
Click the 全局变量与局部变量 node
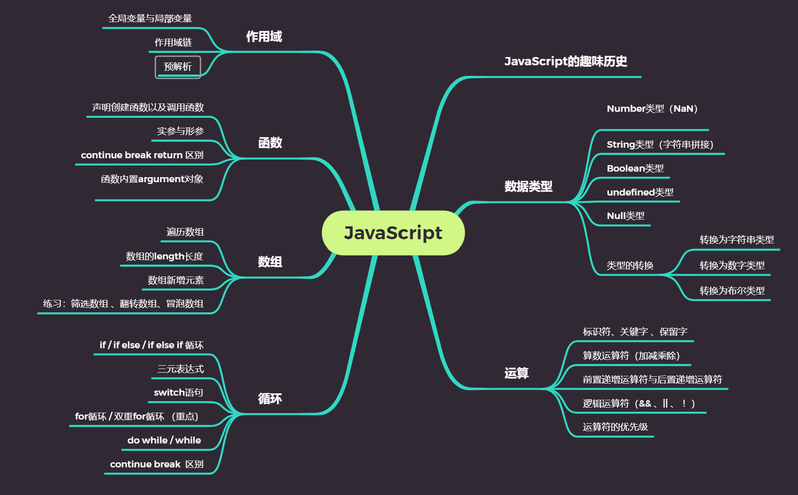(x=151, y=19)
